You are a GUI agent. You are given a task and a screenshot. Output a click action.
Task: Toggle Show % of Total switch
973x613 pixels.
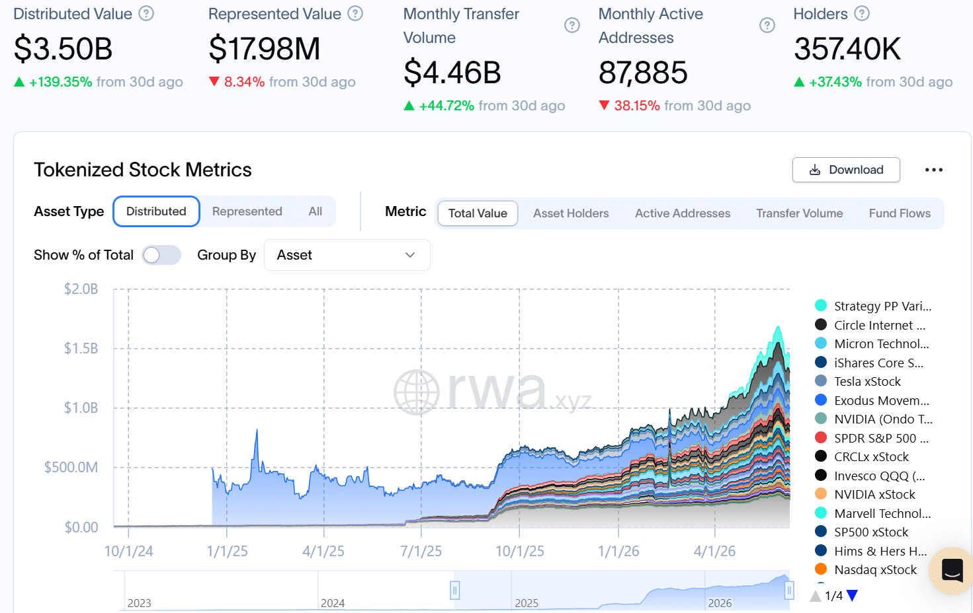162,255
